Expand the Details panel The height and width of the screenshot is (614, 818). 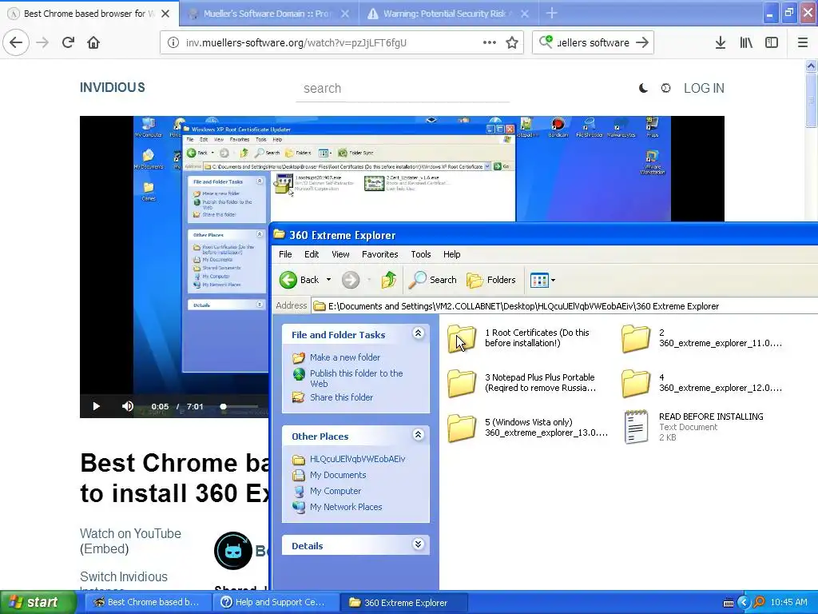pos(418,544)
